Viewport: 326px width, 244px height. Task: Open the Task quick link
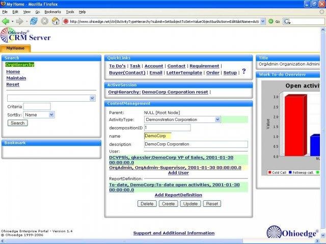(x=135, y=66)
